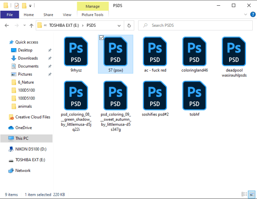This screenshot has height=199, width=257.
Task: Open the NIKON D5100 (D:) drive
Action: pos(31,149)
